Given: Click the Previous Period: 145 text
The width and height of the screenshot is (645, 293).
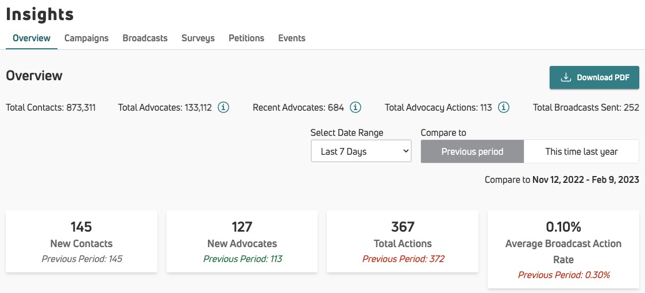Looking at the screenshot, I should point(82,259).
